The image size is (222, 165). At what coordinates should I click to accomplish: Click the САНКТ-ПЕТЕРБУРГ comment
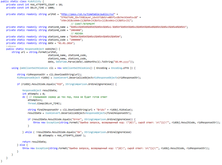point(81,24)
